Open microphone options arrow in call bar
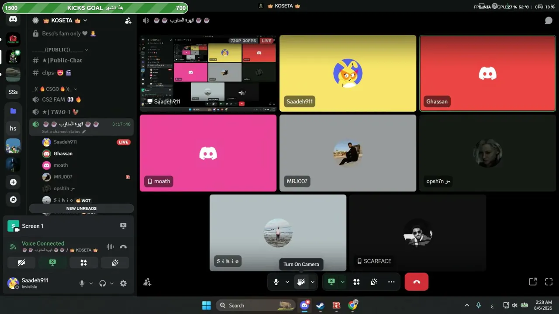 pos(287,282)
